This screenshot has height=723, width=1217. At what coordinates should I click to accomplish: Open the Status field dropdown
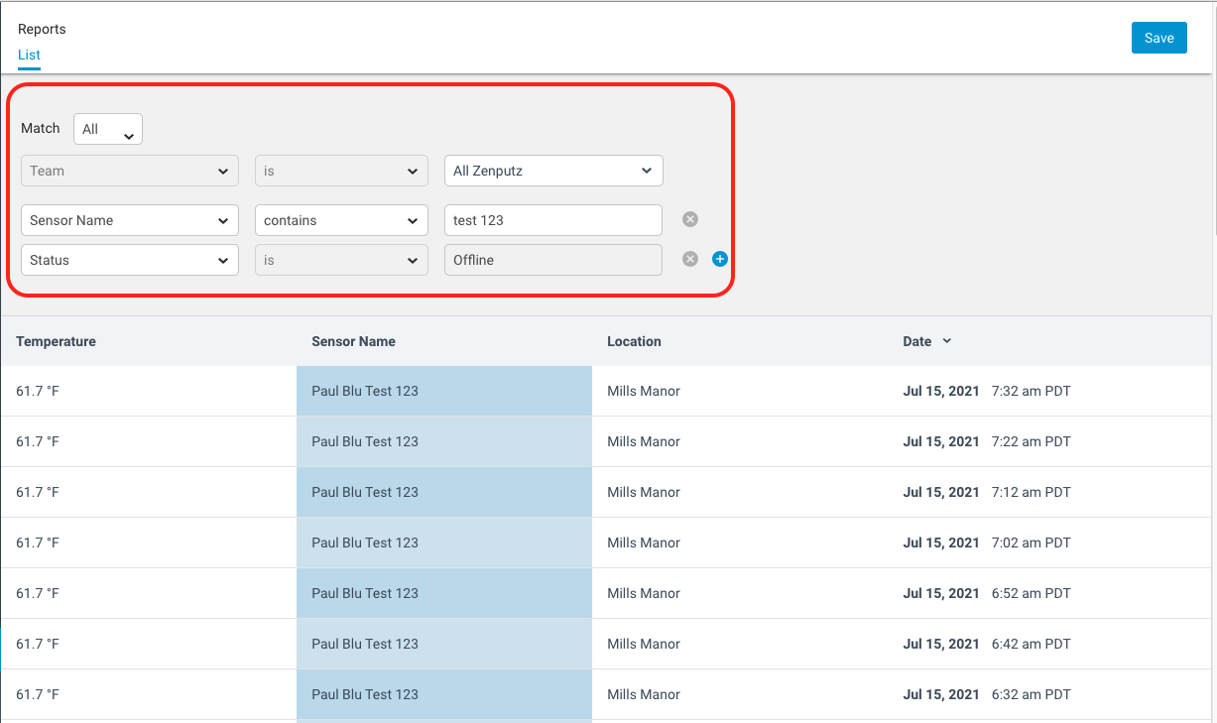pyautogui.click(x=130, y=260)
